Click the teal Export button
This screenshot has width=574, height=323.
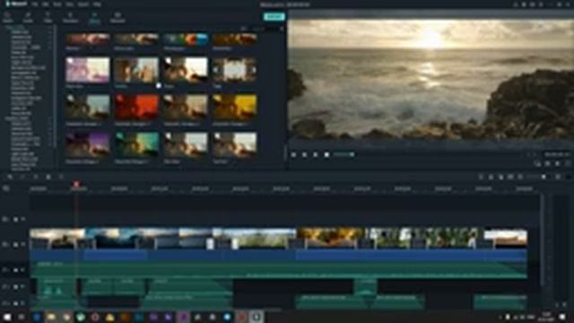click(274, 16)
